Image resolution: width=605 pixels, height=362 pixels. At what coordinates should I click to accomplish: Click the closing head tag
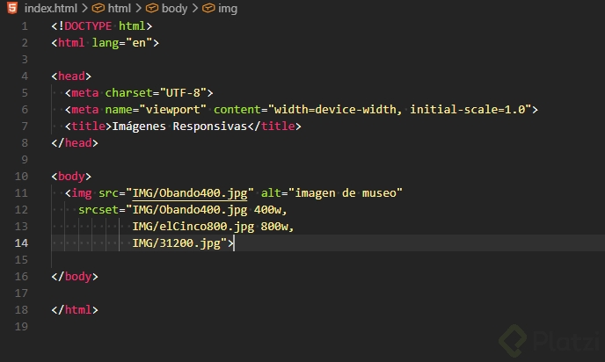coord(75,143)
